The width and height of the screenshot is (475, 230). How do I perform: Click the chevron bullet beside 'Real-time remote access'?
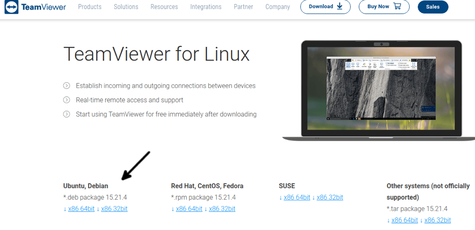tap(66, 100)
